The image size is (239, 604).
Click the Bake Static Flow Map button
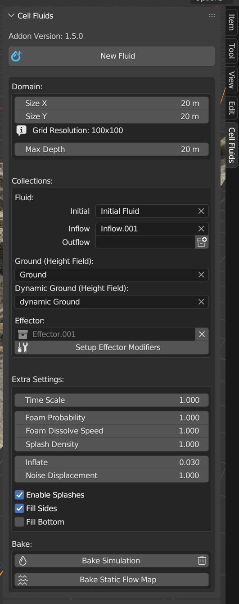click(x=112, y=580)
